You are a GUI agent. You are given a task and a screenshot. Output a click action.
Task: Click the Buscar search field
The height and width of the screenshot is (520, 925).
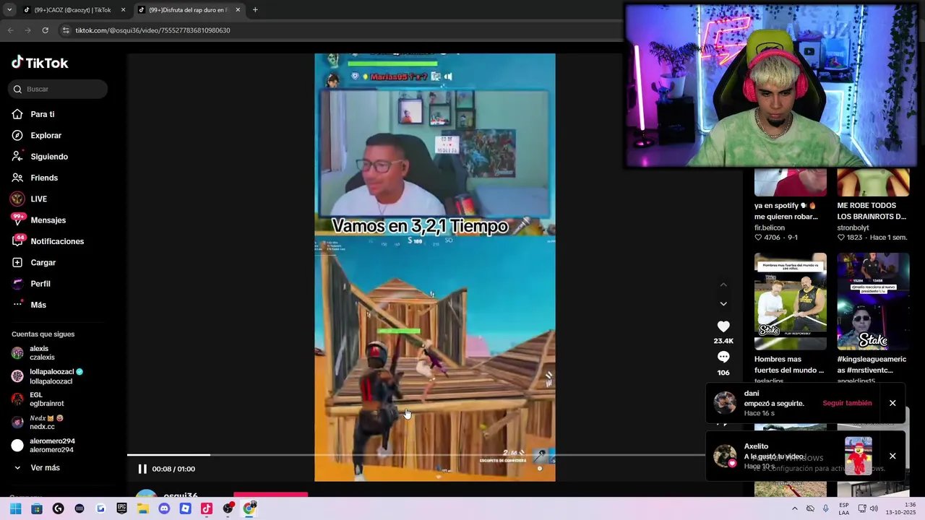58,89
